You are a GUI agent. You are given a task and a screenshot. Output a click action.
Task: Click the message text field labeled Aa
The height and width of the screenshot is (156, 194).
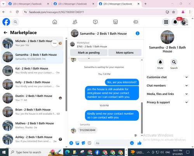[x=112, y=143]
